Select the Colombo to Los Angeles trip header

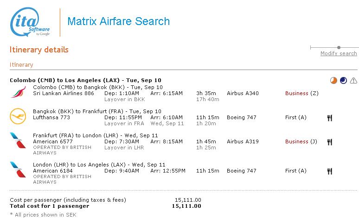coord(66,80)
